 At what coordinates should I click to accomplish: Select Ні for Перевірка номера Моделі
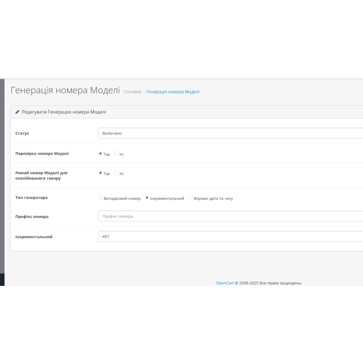(x=116, y=153)
